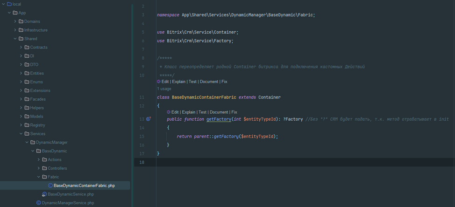Expand the Enums folder chevron
Image resolution: width=455 pixels, height=207 pixels.
pos(21,82)
